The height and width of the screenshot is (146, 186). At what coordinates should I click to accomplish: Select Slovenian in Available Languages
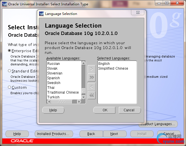[64, 73]
